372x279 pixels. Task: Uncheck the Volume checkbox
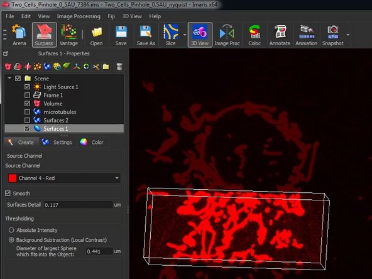(27, 104)
